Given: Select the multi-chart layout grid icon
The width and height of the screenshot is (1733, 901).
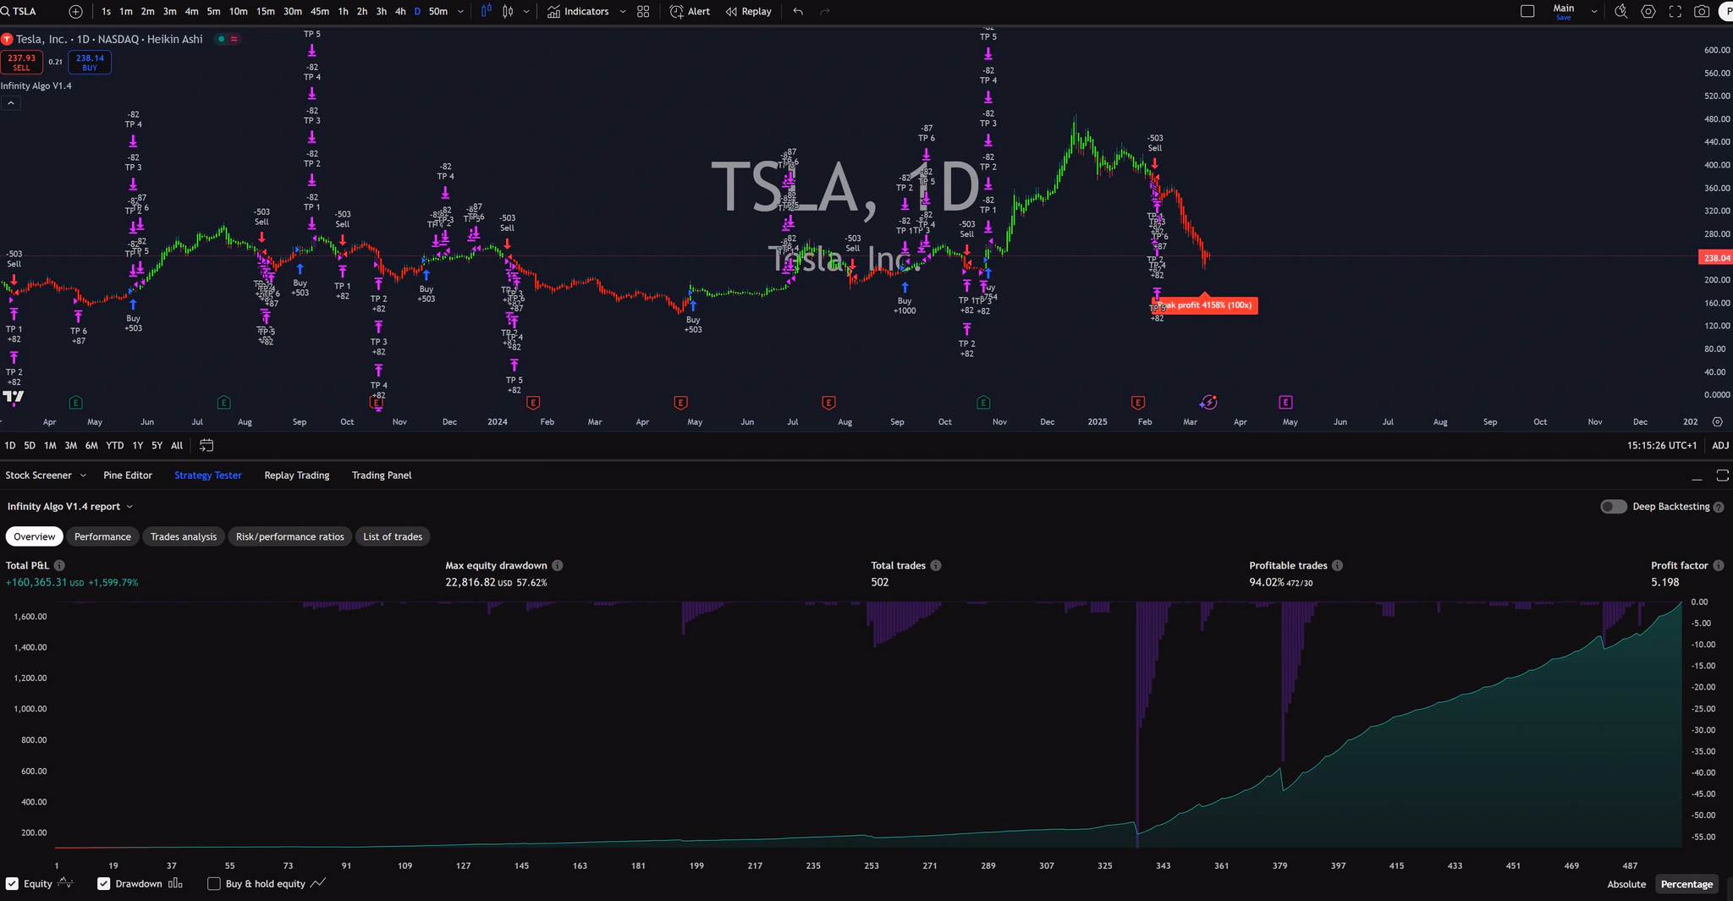Looking at the screenshot, I should pos(643,11).
